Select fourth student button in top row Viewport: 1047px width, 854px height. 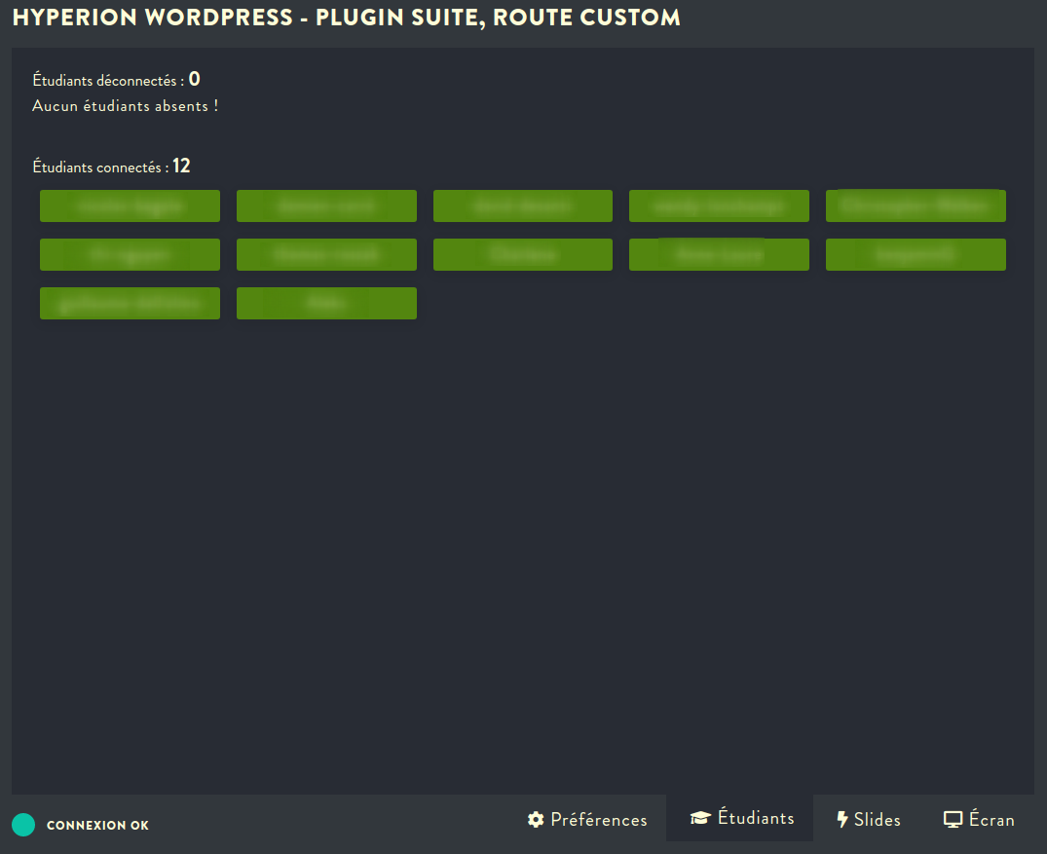(719, 205)
